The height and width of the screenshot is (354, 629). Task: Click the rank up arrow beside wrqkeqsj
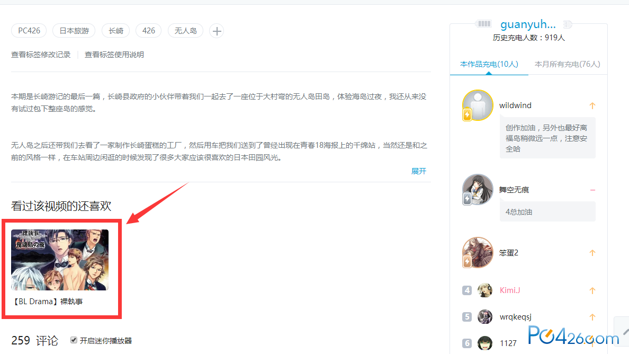click(592, 317)
